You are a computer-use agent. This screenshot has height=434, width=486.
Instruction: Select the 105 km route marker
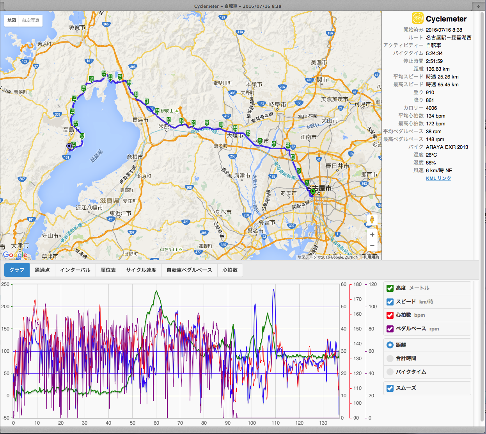pyautogui.click(x=91, y=79)
